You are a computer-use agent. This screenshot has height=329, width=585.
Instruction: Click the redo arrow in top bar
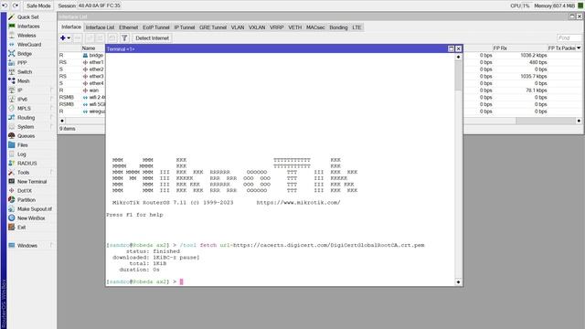point(16,5)
